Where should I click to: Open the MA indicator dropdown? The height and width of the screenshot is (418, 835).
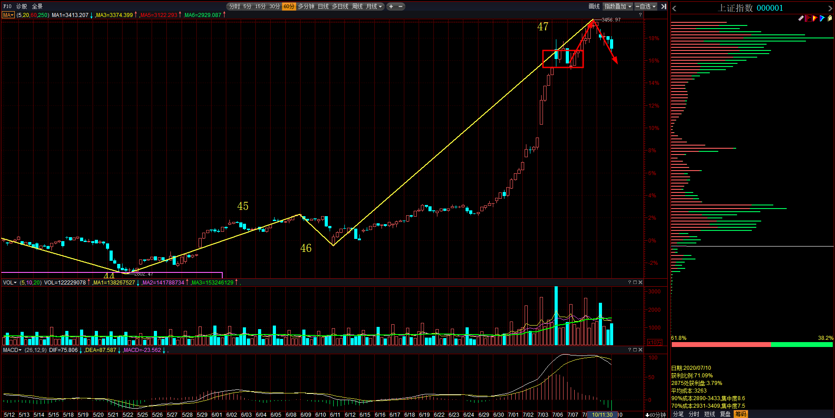8,15
